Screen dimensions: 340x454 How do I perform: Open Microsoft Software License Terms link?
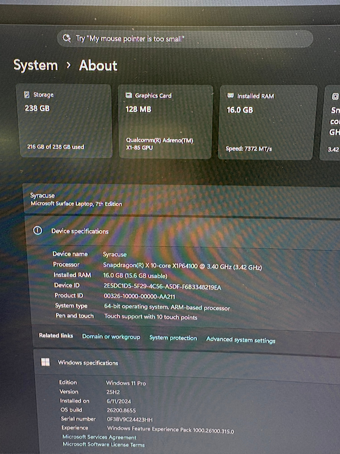(104, 445)
